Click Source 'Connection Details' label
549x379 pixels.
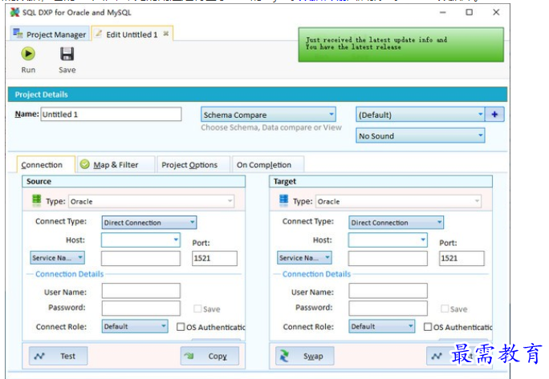[x=70, y=274]
